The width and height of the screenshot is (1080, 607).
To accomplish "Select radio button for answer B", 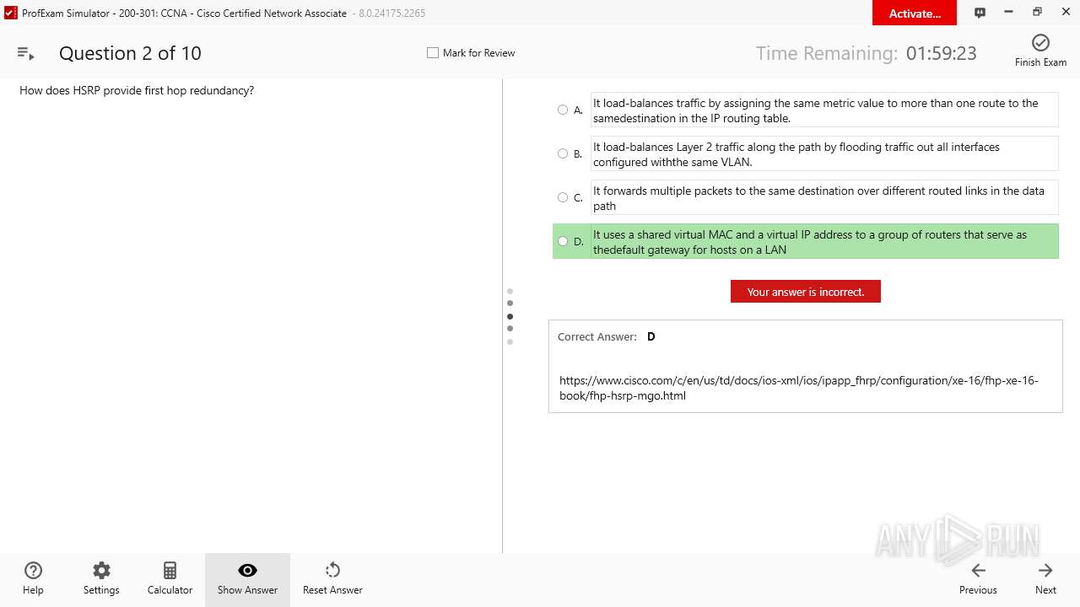I will (x=563, y=153).
